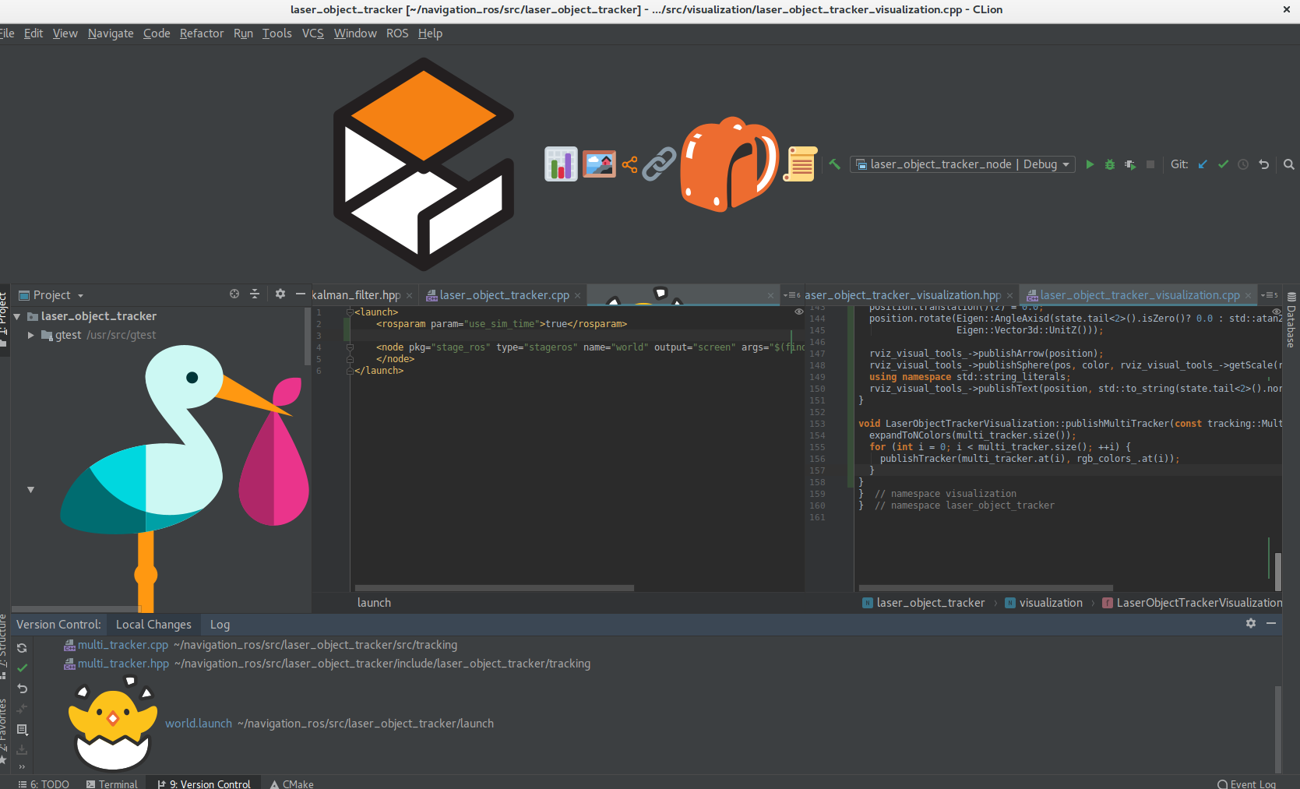The image size is (1300, 789).
Task: Click the scroll document icon in toolbar
Action: point(800,164)
